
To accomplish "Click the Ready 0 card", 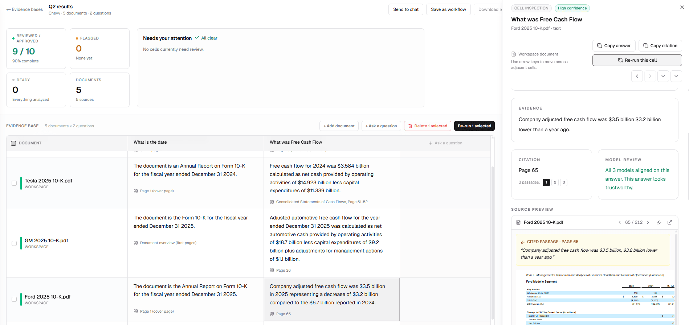I will pos(36,90).
